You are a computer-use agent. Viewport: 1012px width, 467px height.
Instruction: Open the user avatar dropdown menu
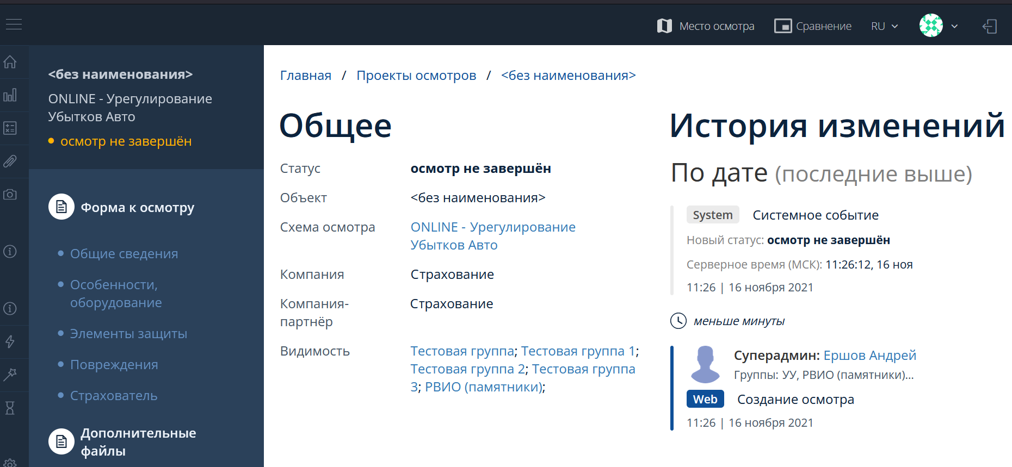point(939,26)
